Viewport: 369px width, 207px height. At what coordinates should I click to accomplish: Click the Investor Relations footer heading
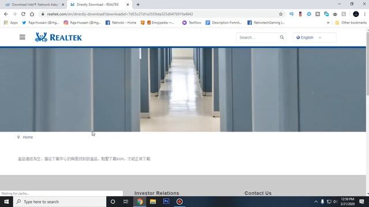(157, 193)
